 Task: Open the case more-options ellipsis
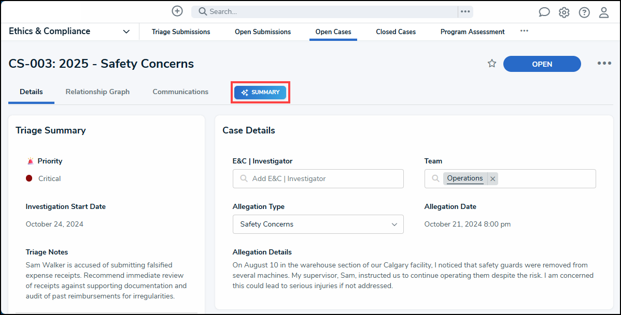[604, 64]
